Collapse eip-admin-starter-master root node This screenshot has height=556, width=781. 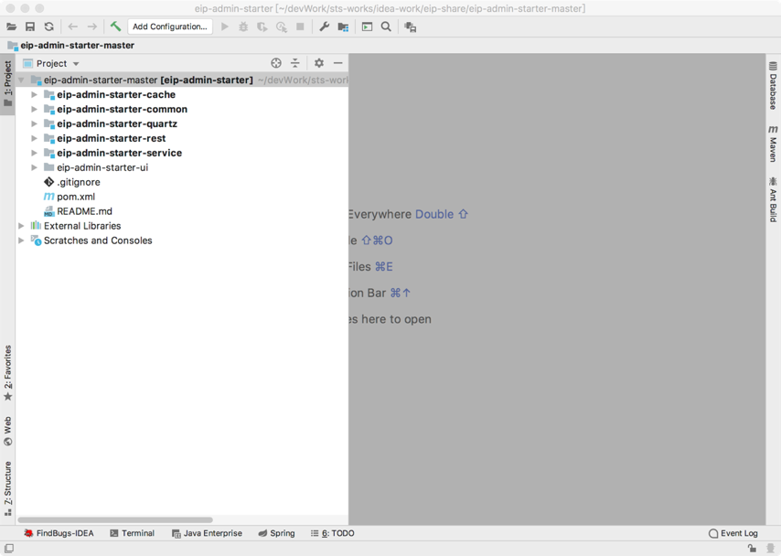[x=21, y=80]
